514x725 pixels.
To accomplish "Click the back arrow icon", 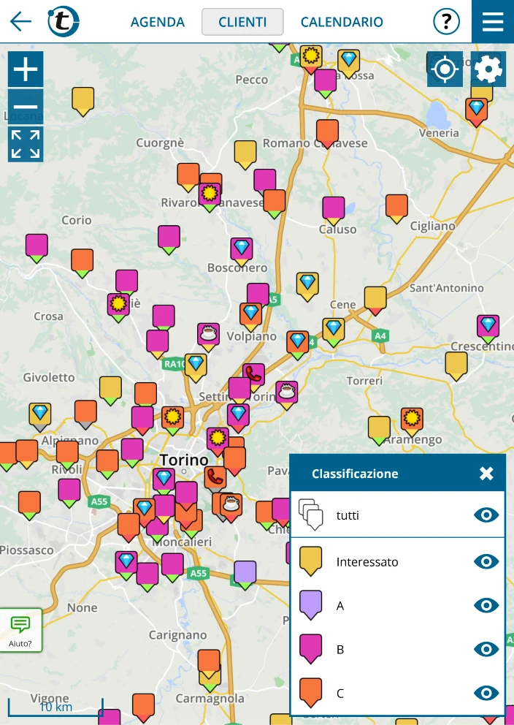I will [x=20, y=21].
